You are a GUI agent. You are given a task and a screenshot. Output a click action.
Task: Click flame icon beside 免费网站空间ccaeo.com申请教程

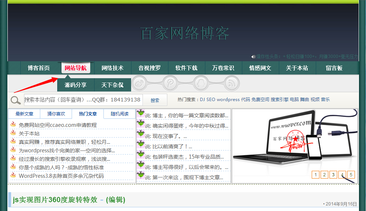pyautogui.click(x=13, y=124)
